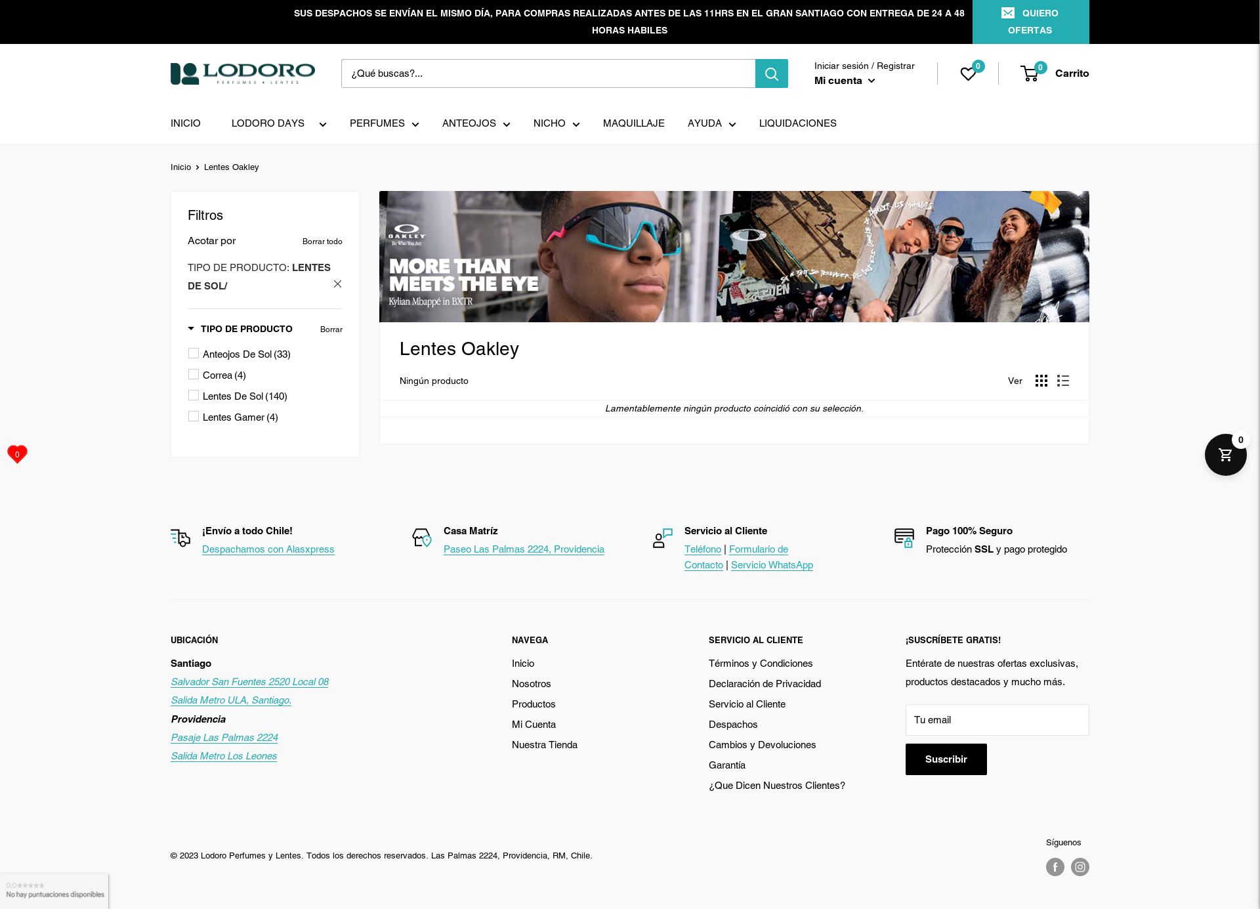The width and height of the screenshot is (1260, 909).
Task: Click the shipping truck icon
Action: [180, 538]
